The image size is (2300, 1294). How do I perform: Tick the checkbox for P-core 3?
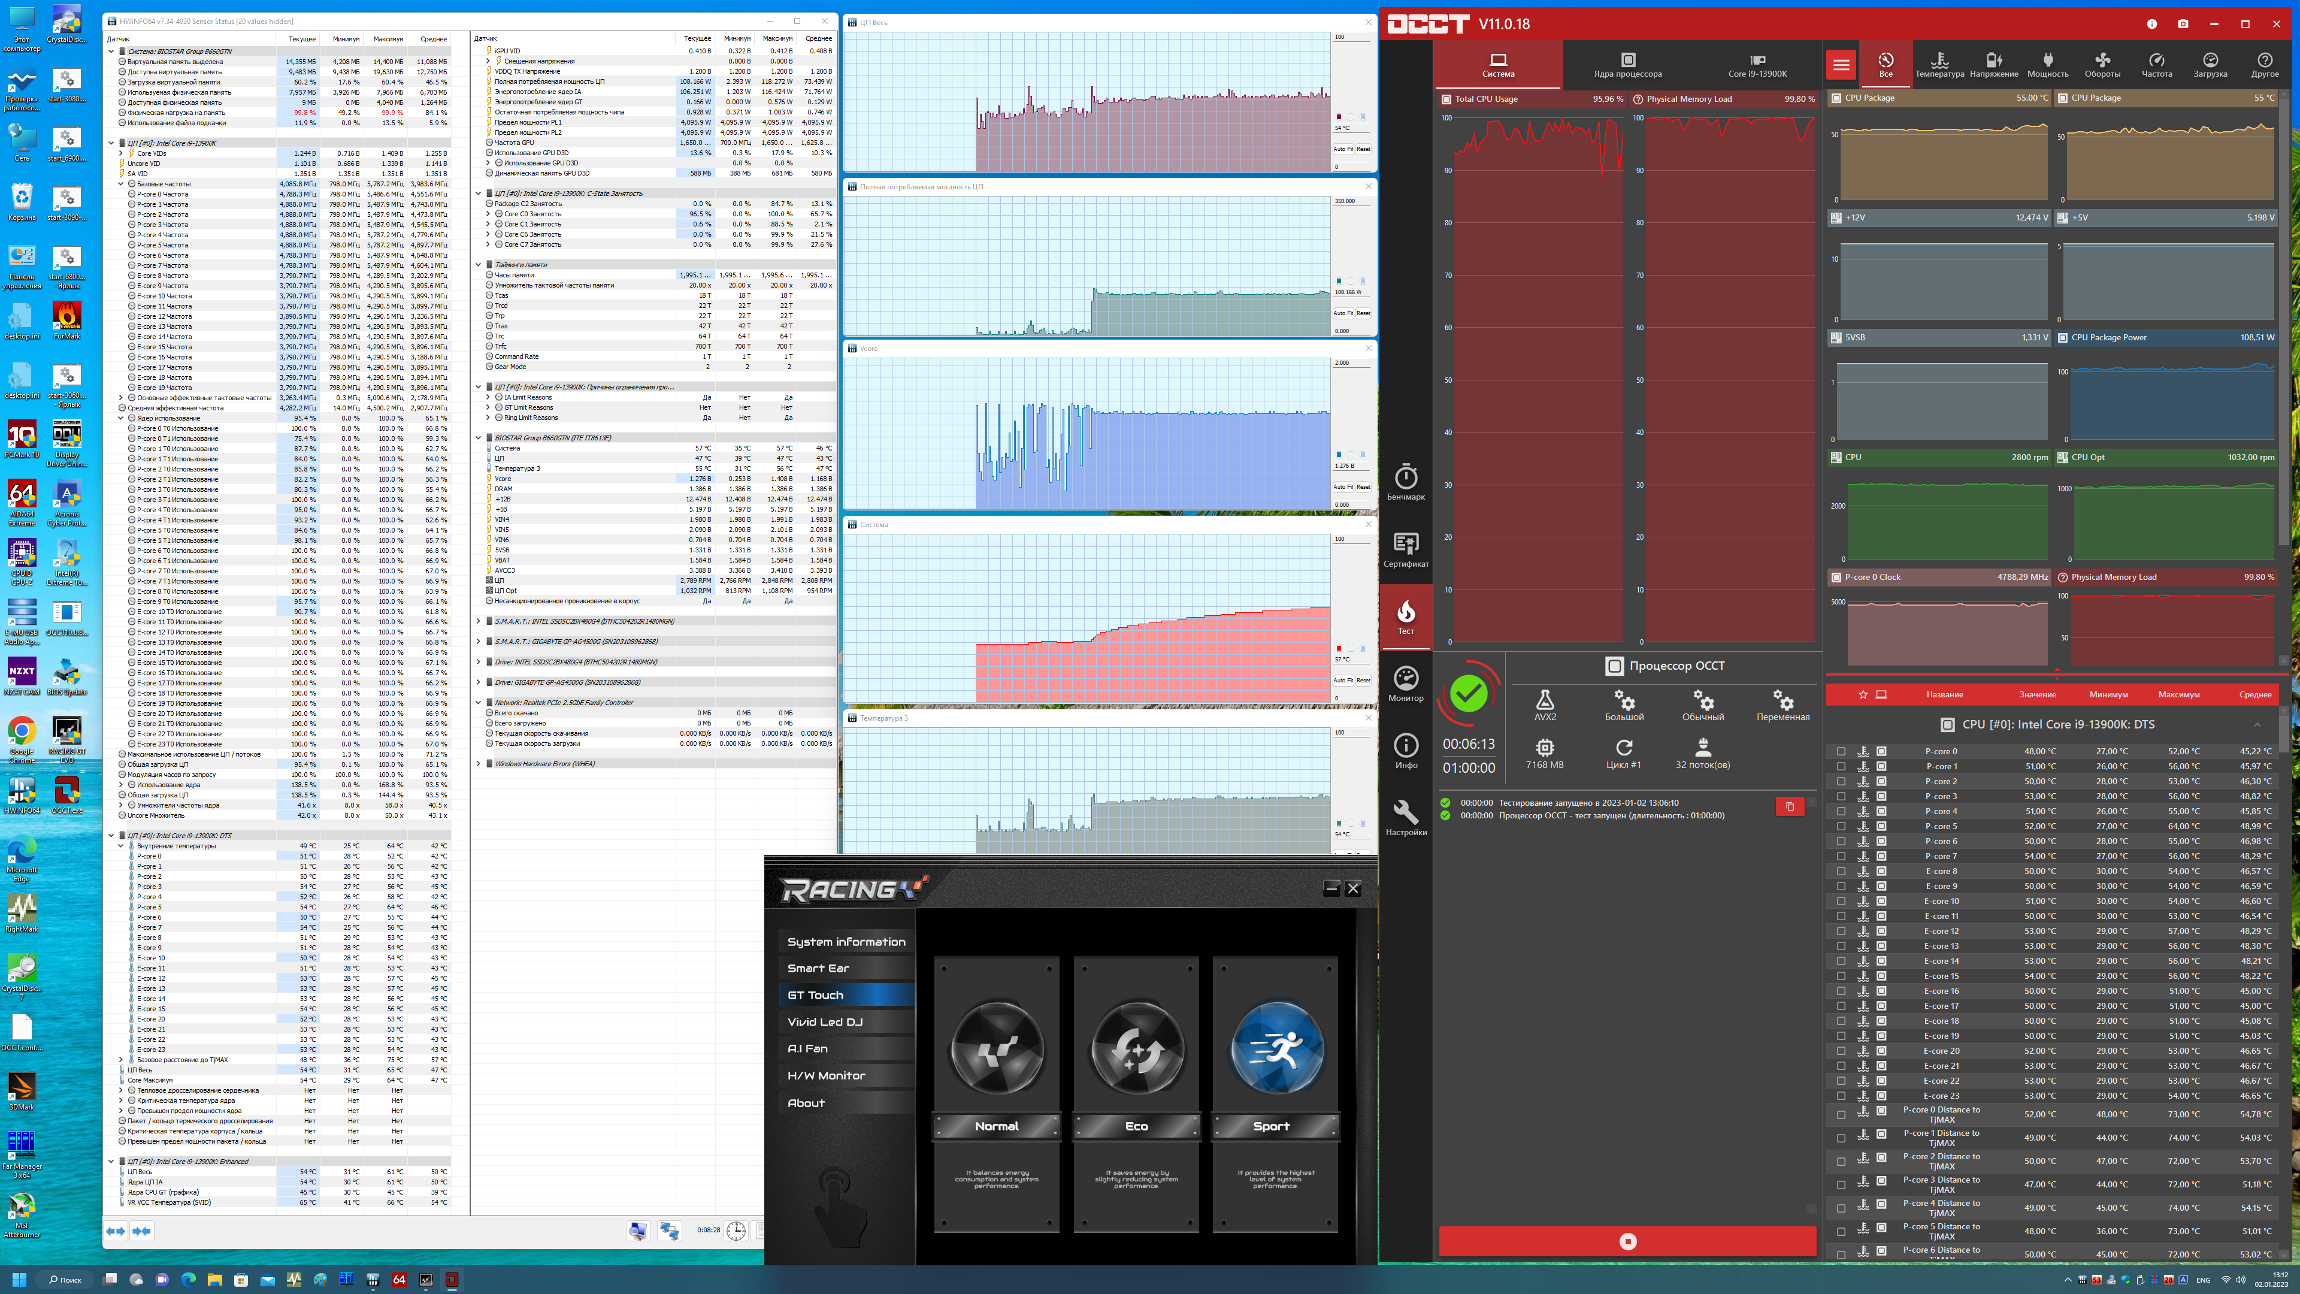tap(1841, 796)
